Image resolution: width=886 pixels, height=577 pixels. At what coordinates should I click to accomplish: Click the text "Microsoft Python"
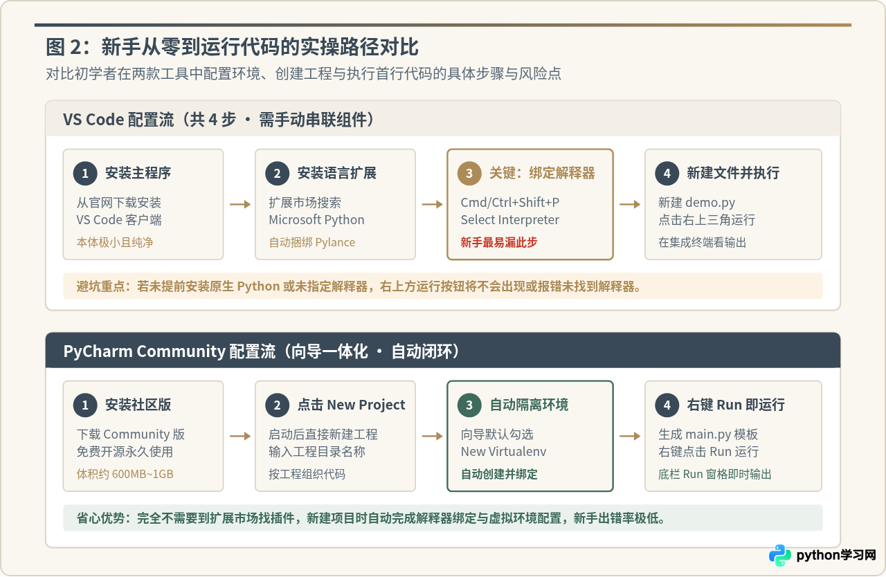click(316, 220)
